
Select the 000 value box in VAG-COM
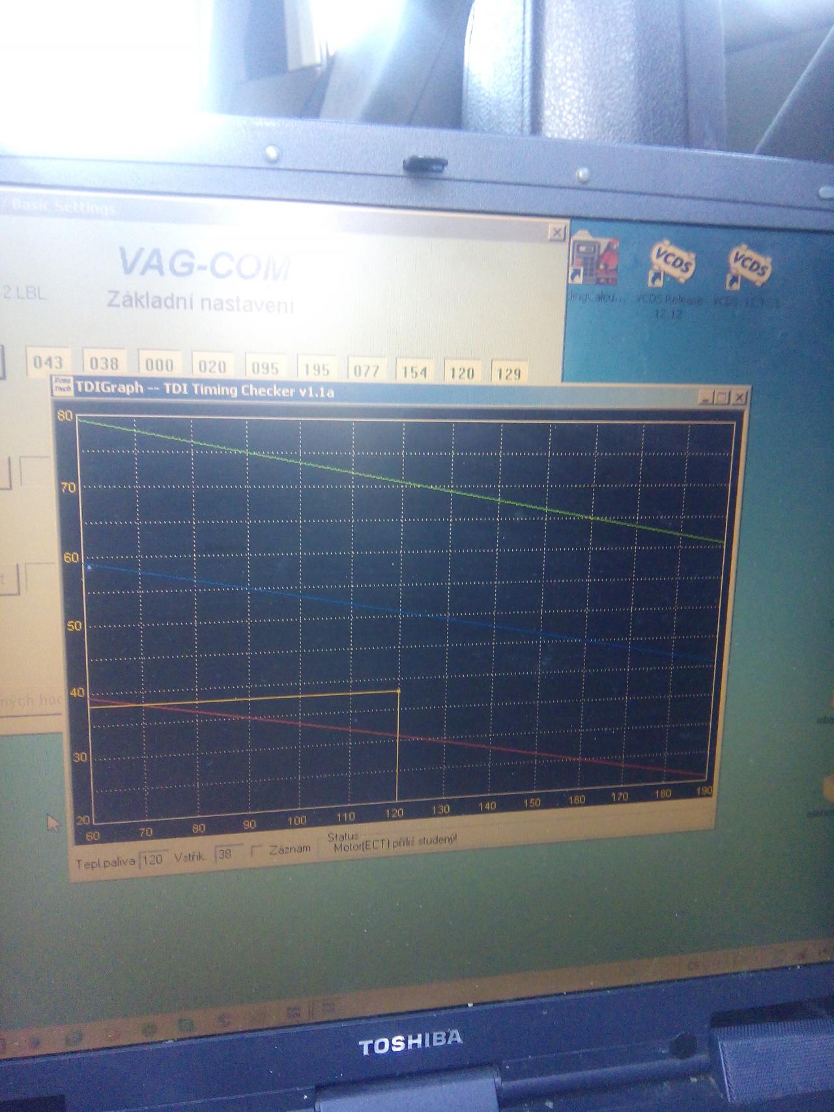[x=159, y=364]
